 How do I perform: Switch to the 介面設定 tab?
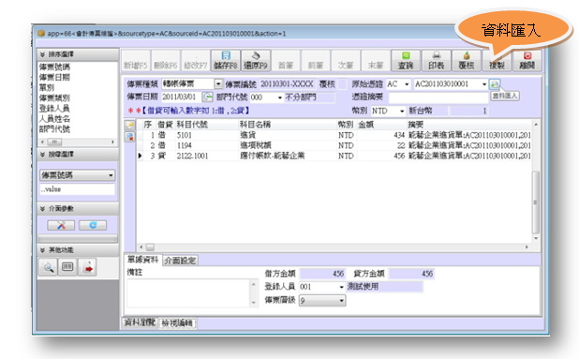tap(180, 261)
